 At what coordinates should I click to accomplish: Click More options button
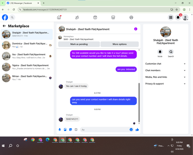pos(120,44)
